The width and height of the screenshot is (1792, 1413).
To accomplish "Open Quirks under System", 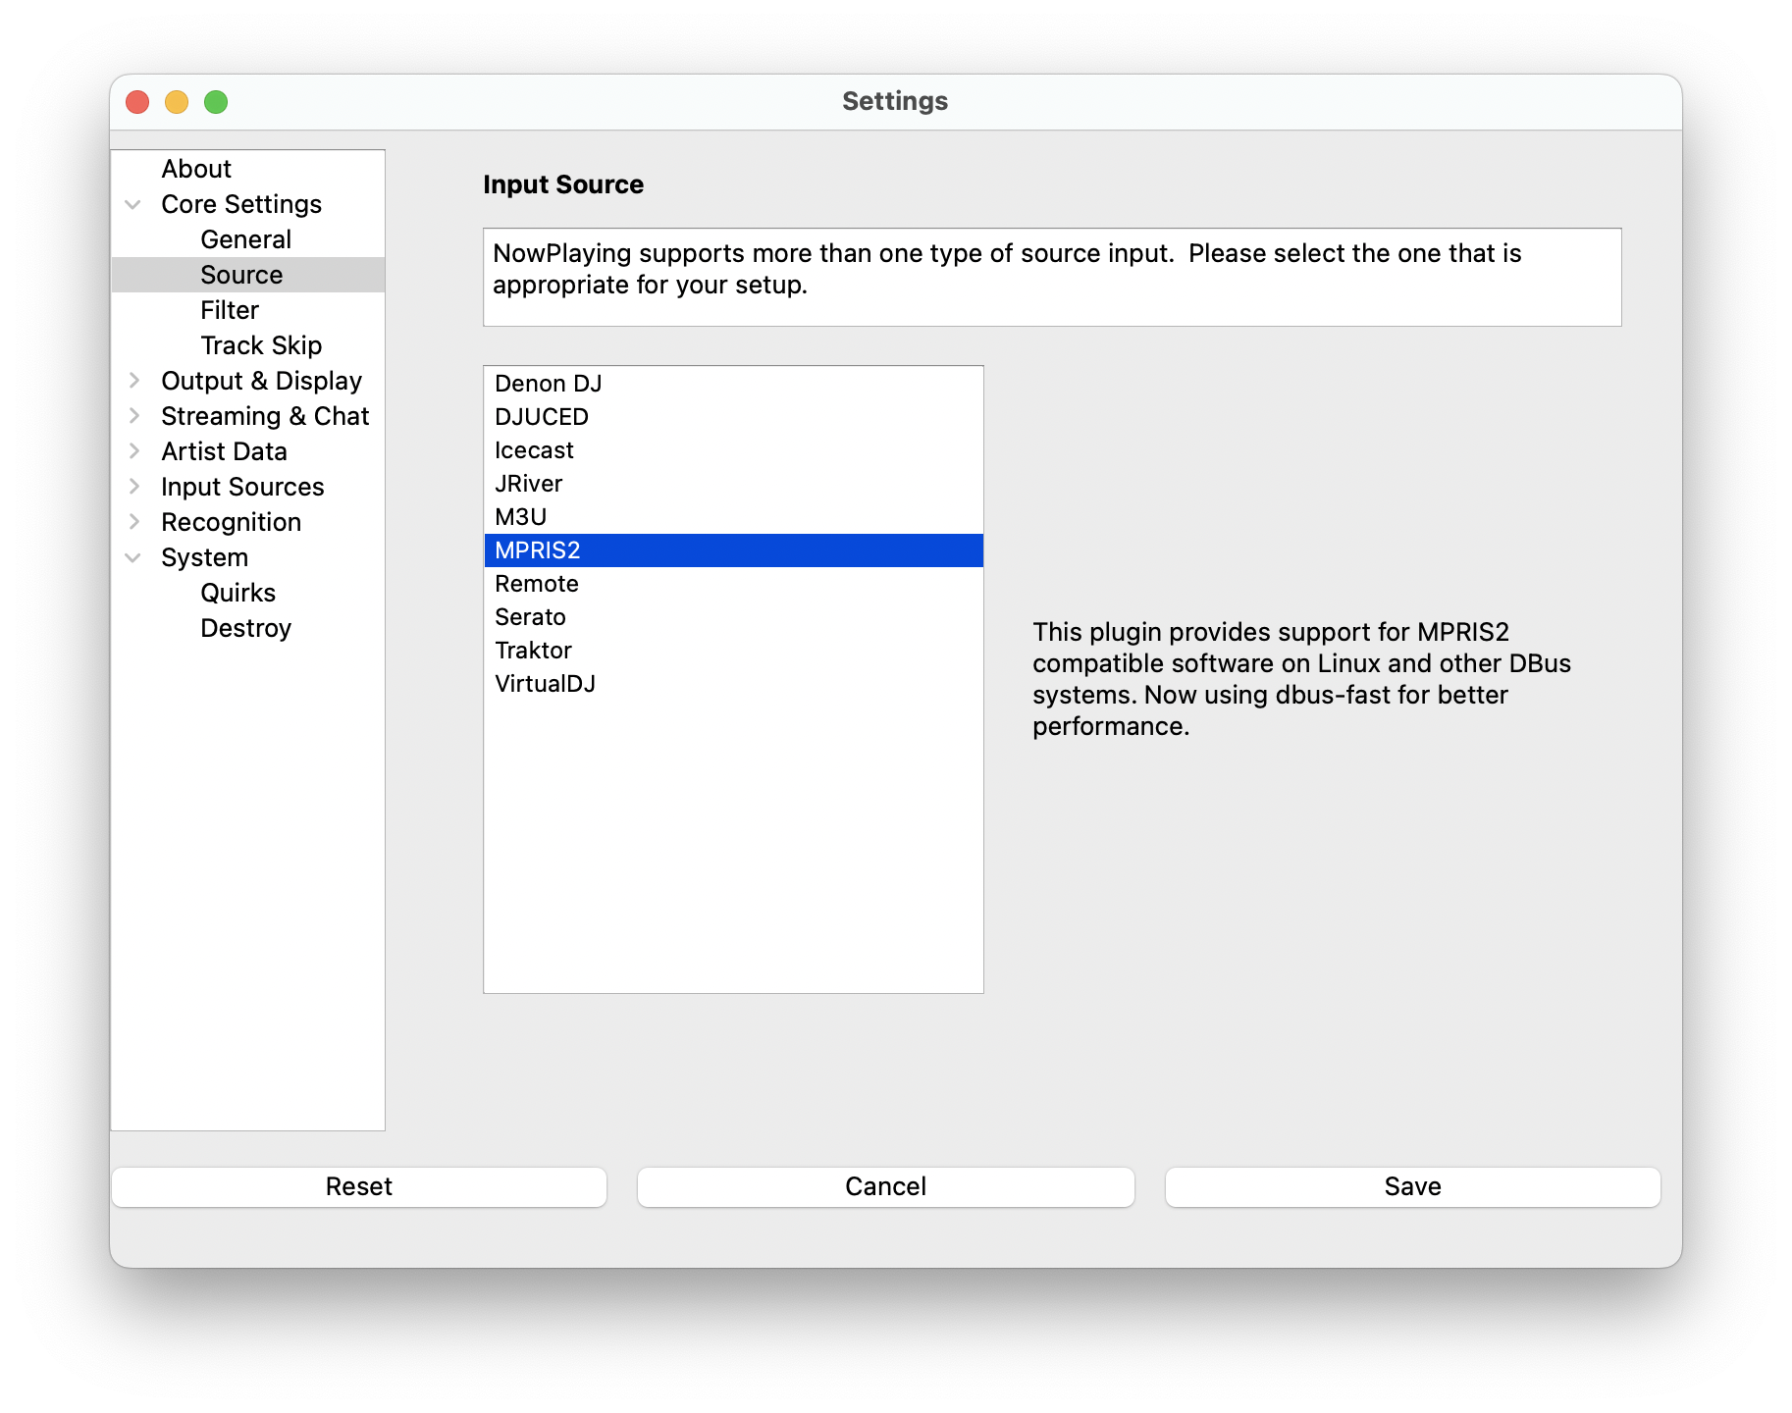I will tap(237, 593).
